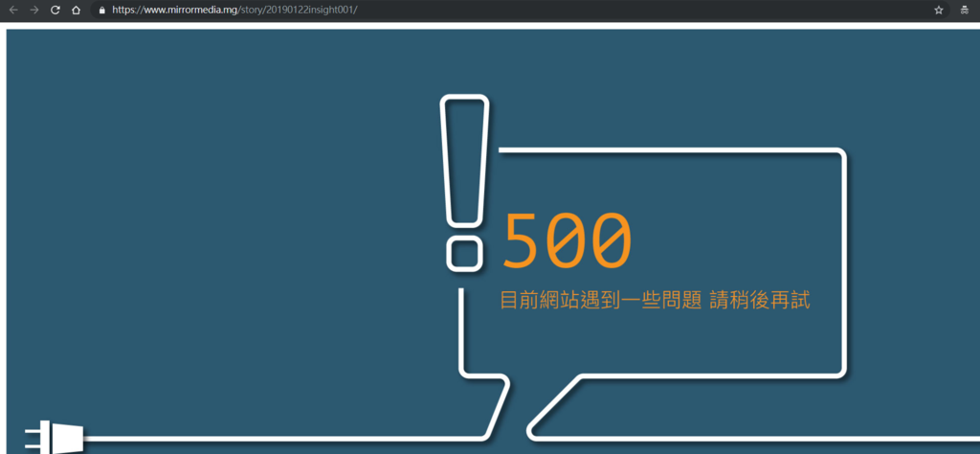Open the browser home page
Viewport: 980px width, 454px height.
pyautogui.click(x=76, y=10)
